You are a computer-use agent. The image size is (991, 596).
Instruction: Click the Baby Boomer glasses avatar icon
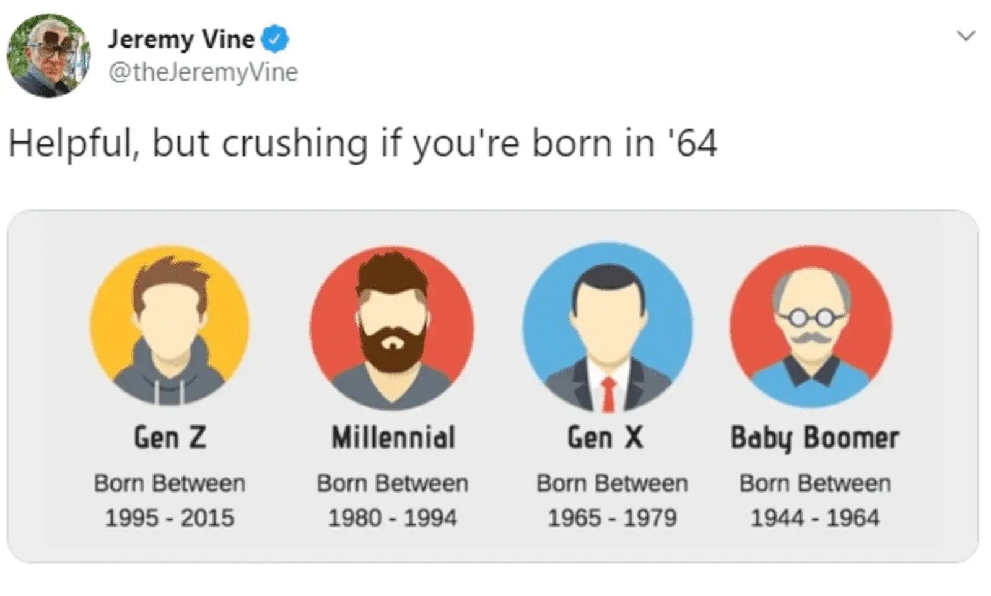[811, 326]
